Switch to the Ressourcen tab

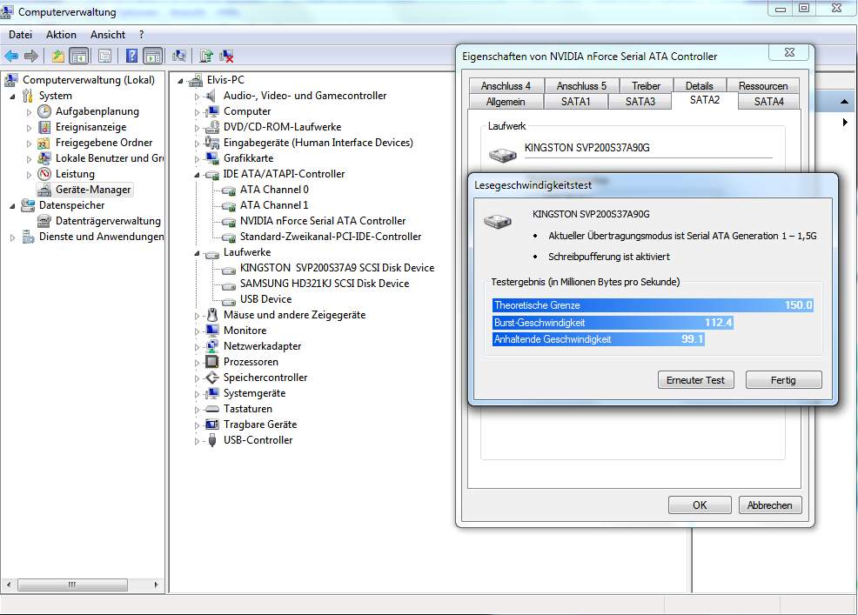point(763,86)
